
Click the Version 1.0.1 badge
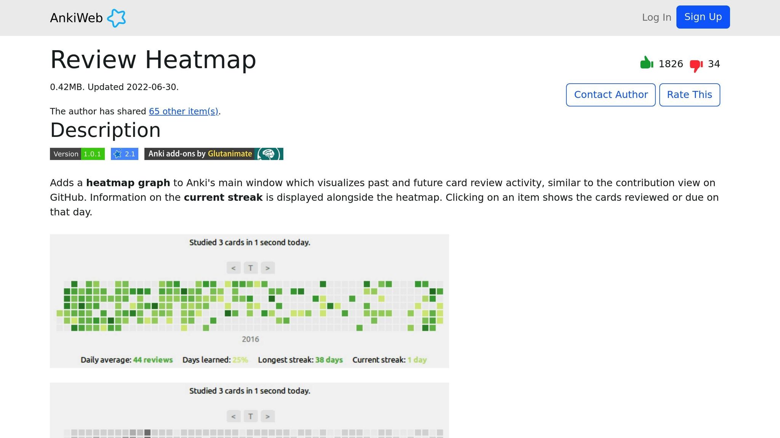click(77, 154)
